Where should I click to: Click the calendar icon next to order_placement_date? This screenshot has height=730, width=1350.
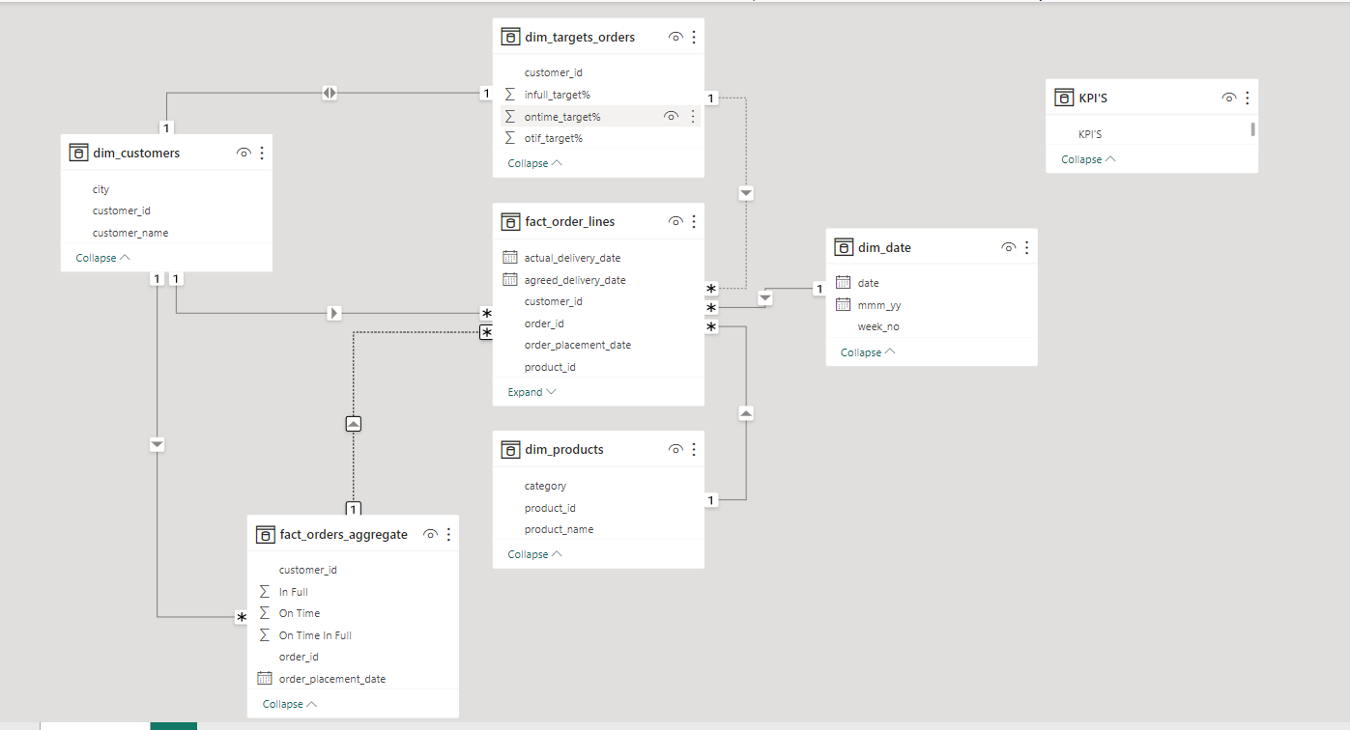click(x=264, y=678)
